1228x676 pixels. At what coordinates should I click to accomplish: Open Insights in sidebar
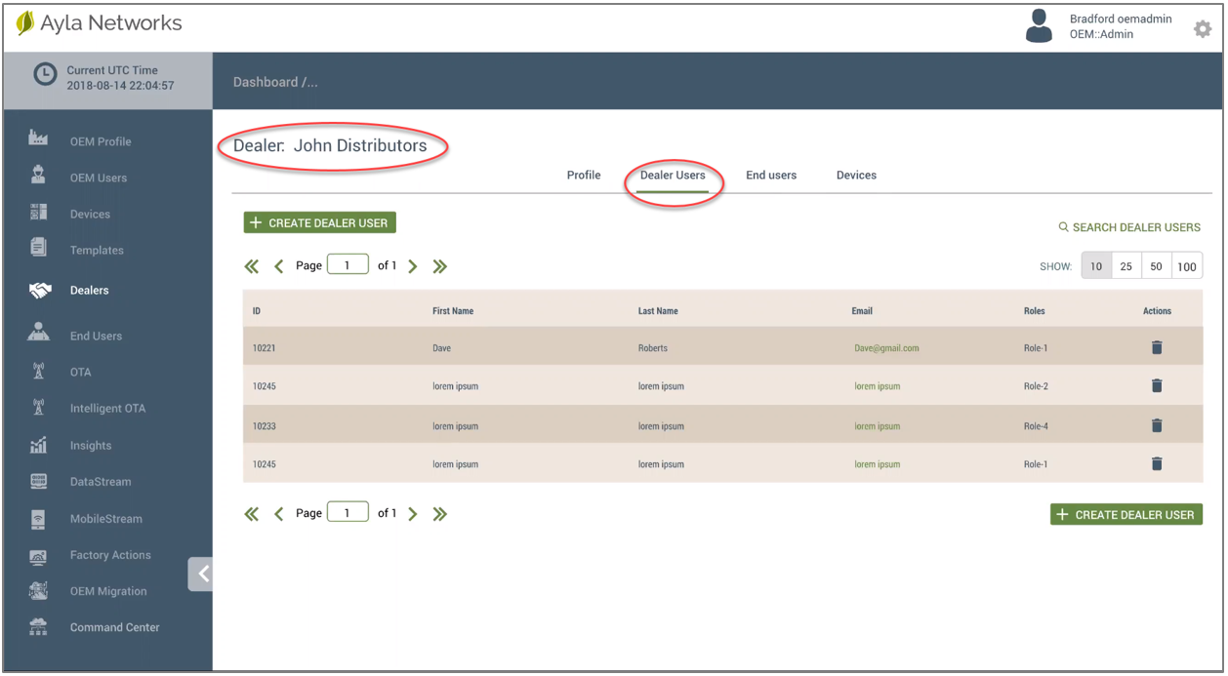point(91,446)
